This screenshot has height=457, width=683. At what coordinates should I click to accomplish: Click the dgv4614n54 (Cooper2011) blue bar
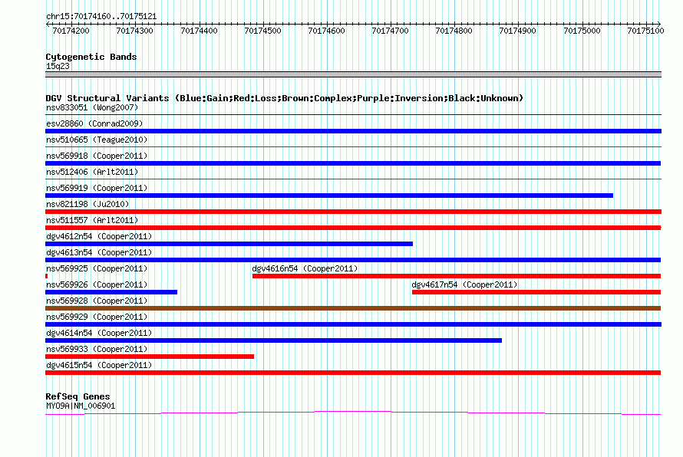(273, 340)
